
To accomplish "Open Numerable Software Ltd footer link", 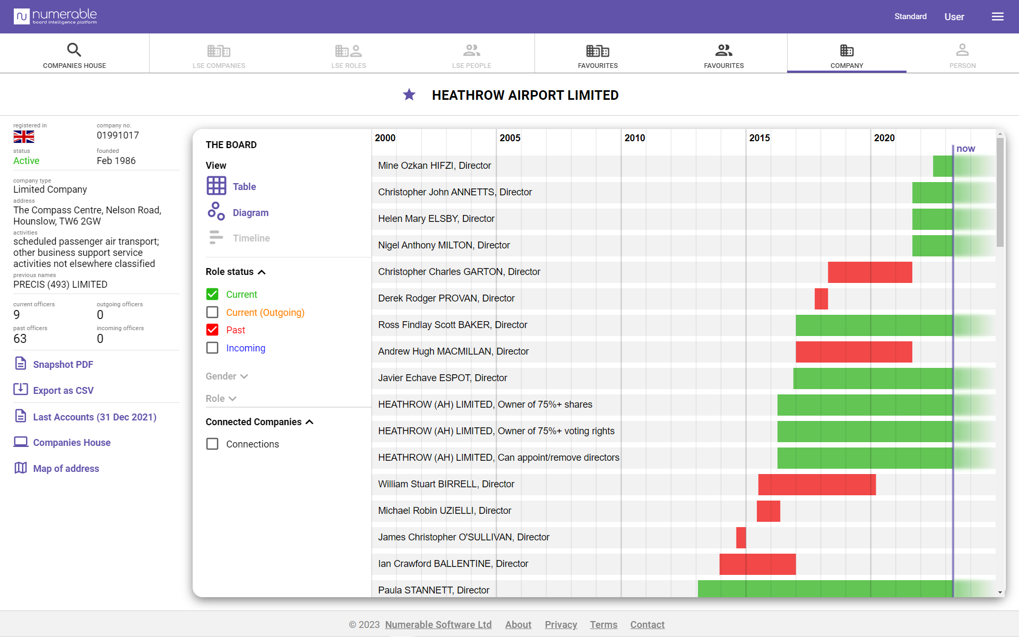I will (x=438, y=625).
